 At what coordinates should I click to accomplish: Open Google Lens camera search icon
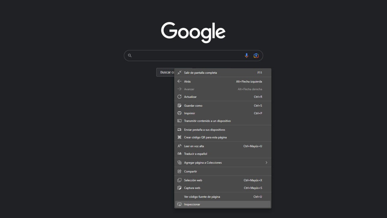pyautogui.click(x=256, y=56)
